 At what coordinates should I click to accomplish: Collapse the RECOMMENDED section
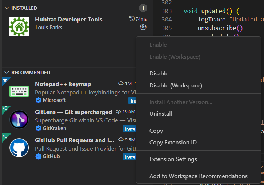[7, 73]
